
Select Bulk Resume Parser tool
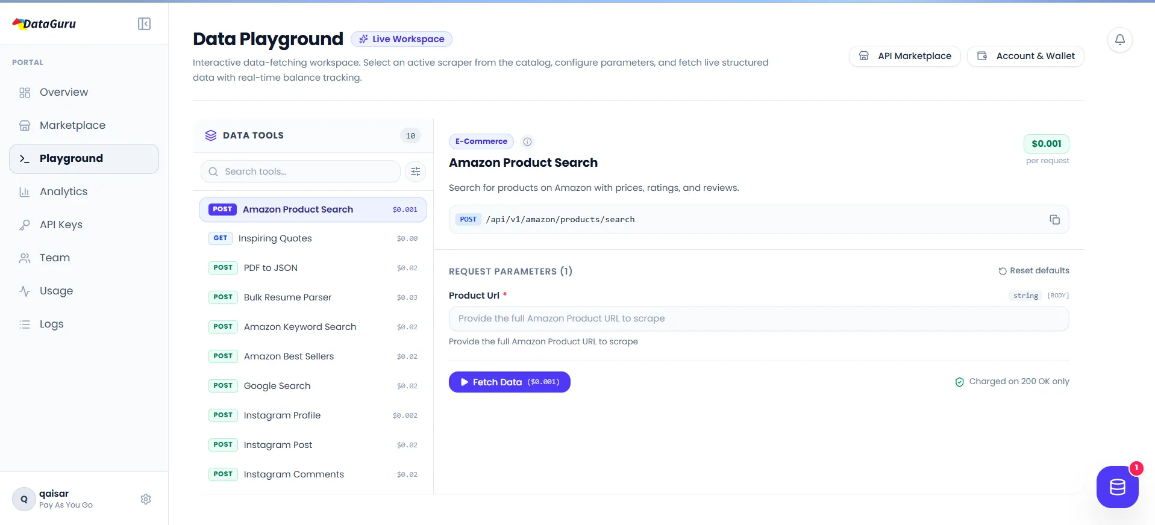tap(313, 297)
